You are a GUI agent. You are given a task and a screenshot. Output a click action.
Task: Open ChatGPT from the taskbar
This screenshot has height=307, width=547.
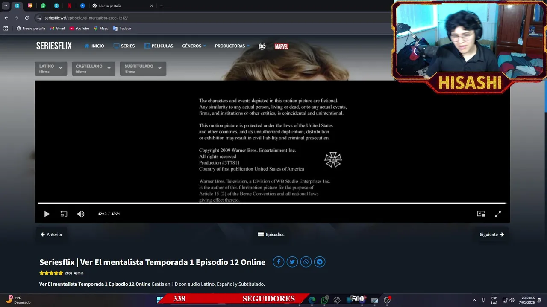pyautogui.click(x=337, y=300)
